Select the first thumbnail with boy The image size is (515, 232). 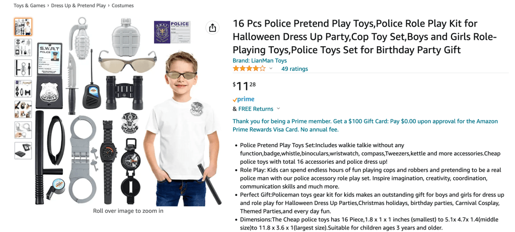(23, 27)
